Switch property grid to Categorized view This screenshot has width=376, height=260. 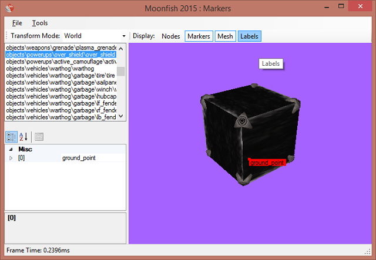(12, 136)
